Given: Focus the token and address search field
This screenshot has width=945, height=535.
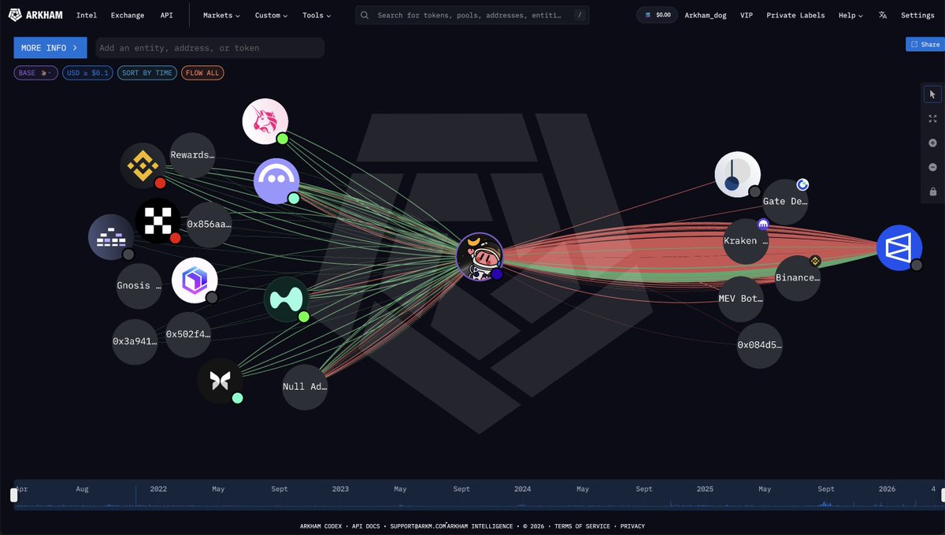Looking at the screenshot, I should pyautogui.click(x=472, y=15).
